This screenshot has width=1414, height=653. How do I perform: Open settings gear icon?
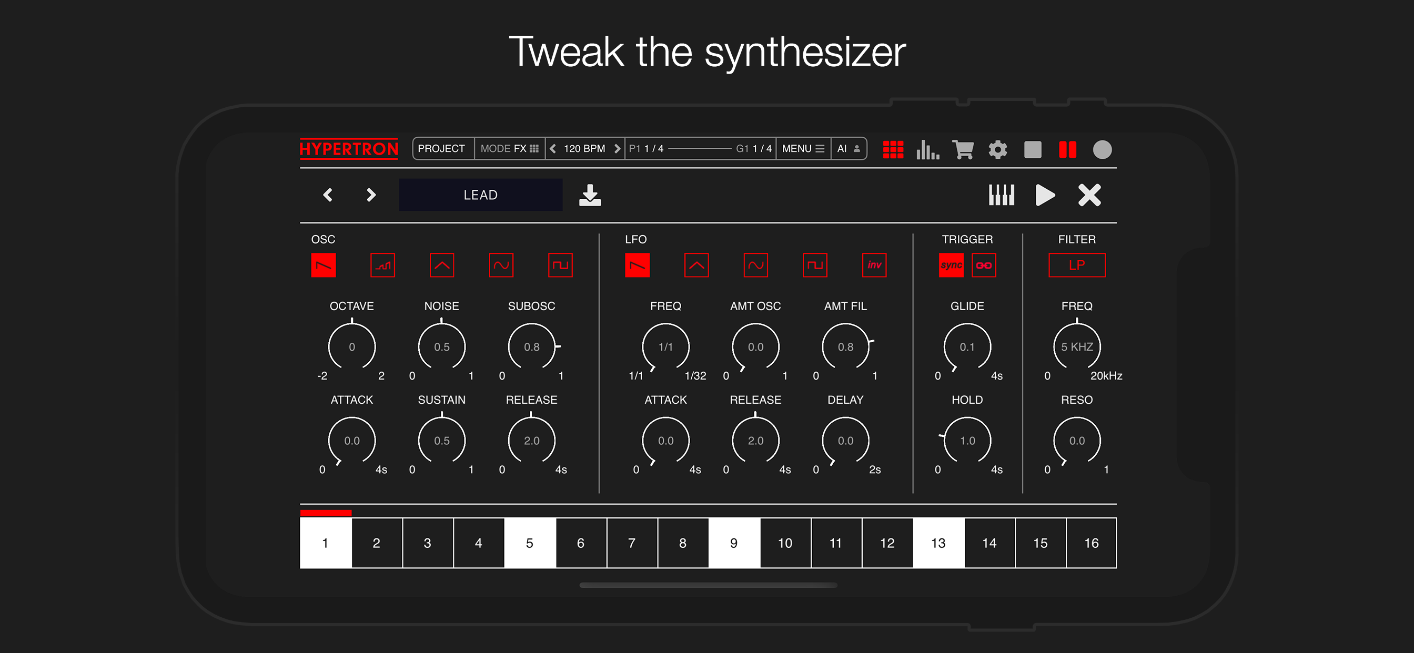[x=997, y=149]
